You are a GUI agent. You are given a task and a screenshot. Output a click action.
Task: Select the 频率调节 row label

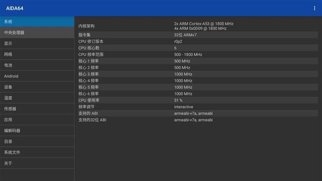tap(86, 107)
